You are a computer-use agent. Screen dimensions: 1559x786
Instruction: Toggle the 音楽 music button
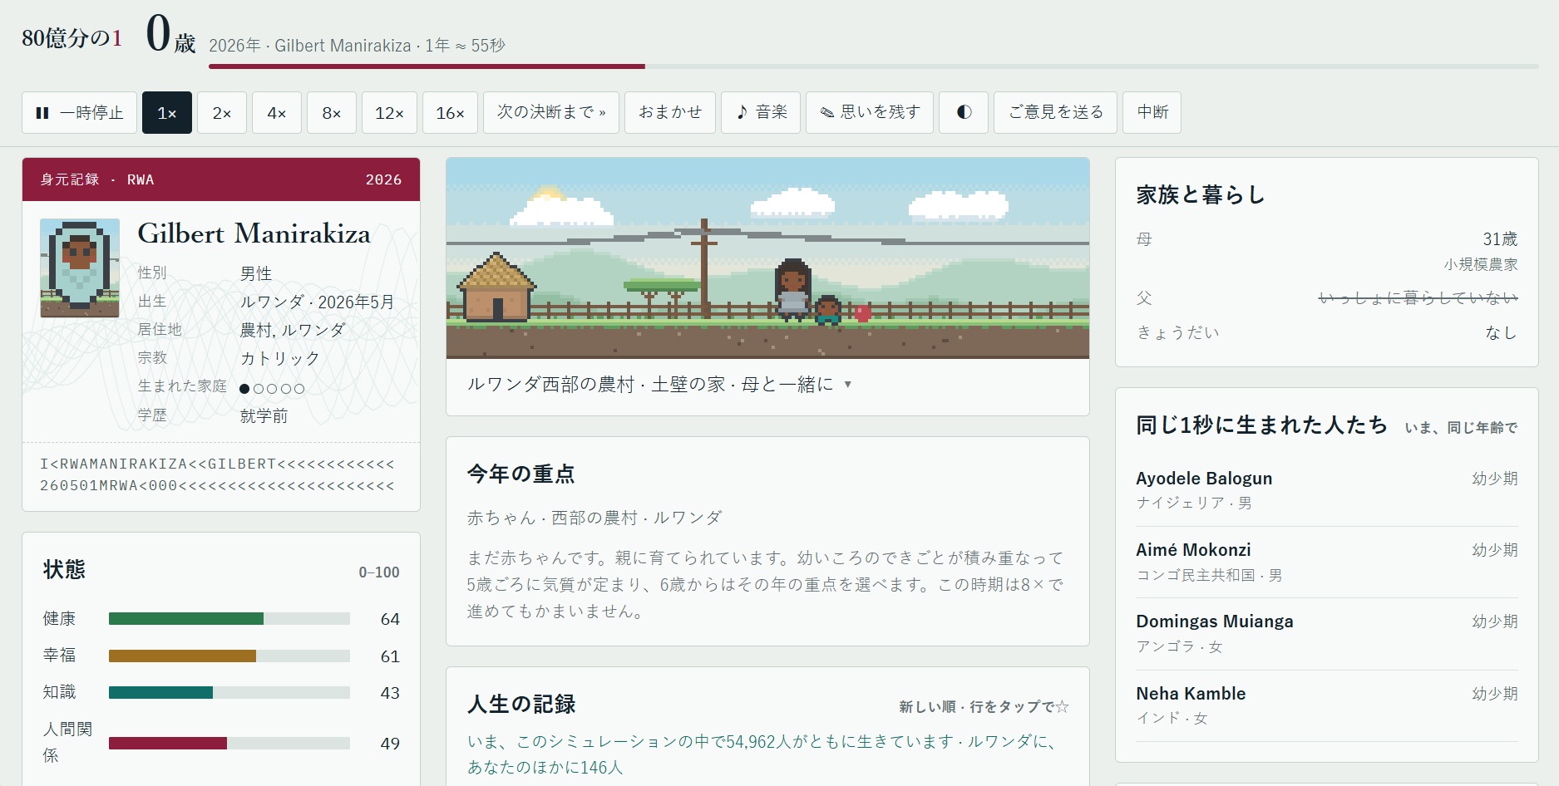point(761,112)
